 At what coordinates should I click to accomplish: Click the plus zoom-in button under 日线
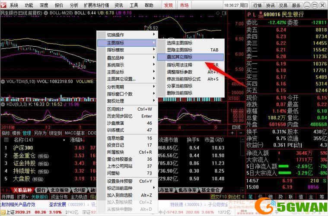(232, 133)
